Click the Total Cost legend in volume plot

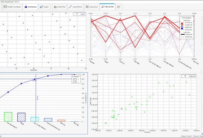click(x=189, y=76)
